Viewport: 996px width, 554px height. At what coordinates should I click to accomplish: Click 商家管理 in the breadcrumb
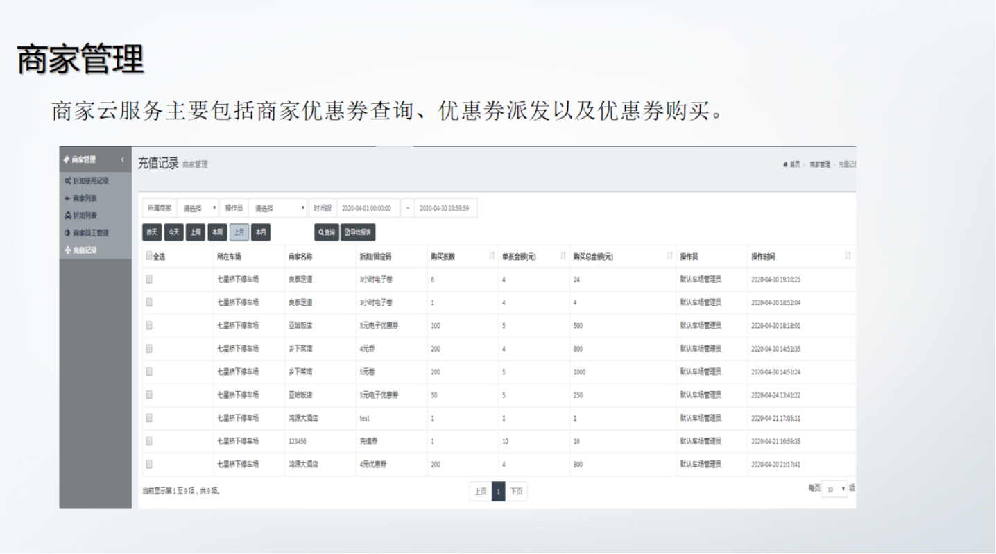tap(819, 164)
